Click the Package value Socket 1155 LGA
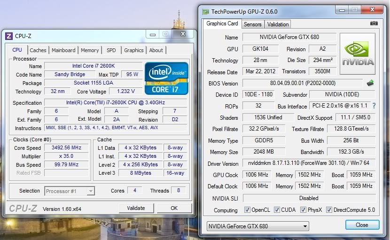 pos(94,83)
